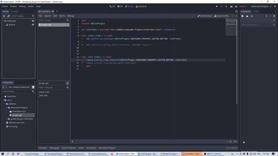Image resolution: width=278 pixels, height=156 pixels.
Task: Open the Editor menu
Action: point(31,6)
